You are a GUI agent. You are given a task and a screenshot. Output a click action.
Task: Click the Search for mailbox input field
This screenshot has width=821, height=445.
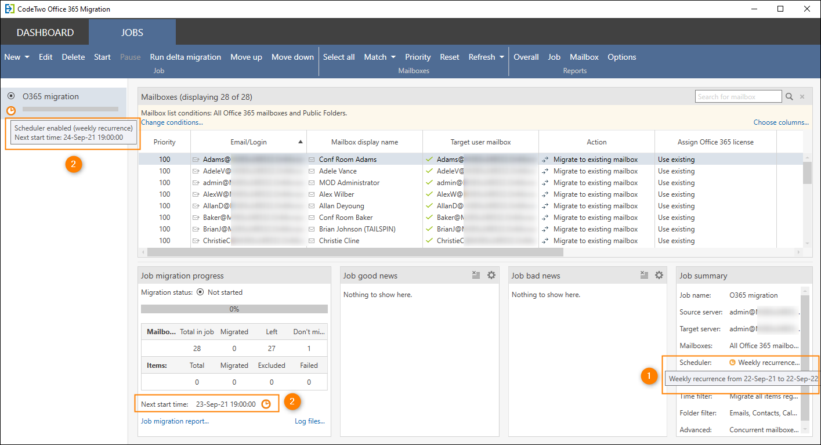point(737,96)
